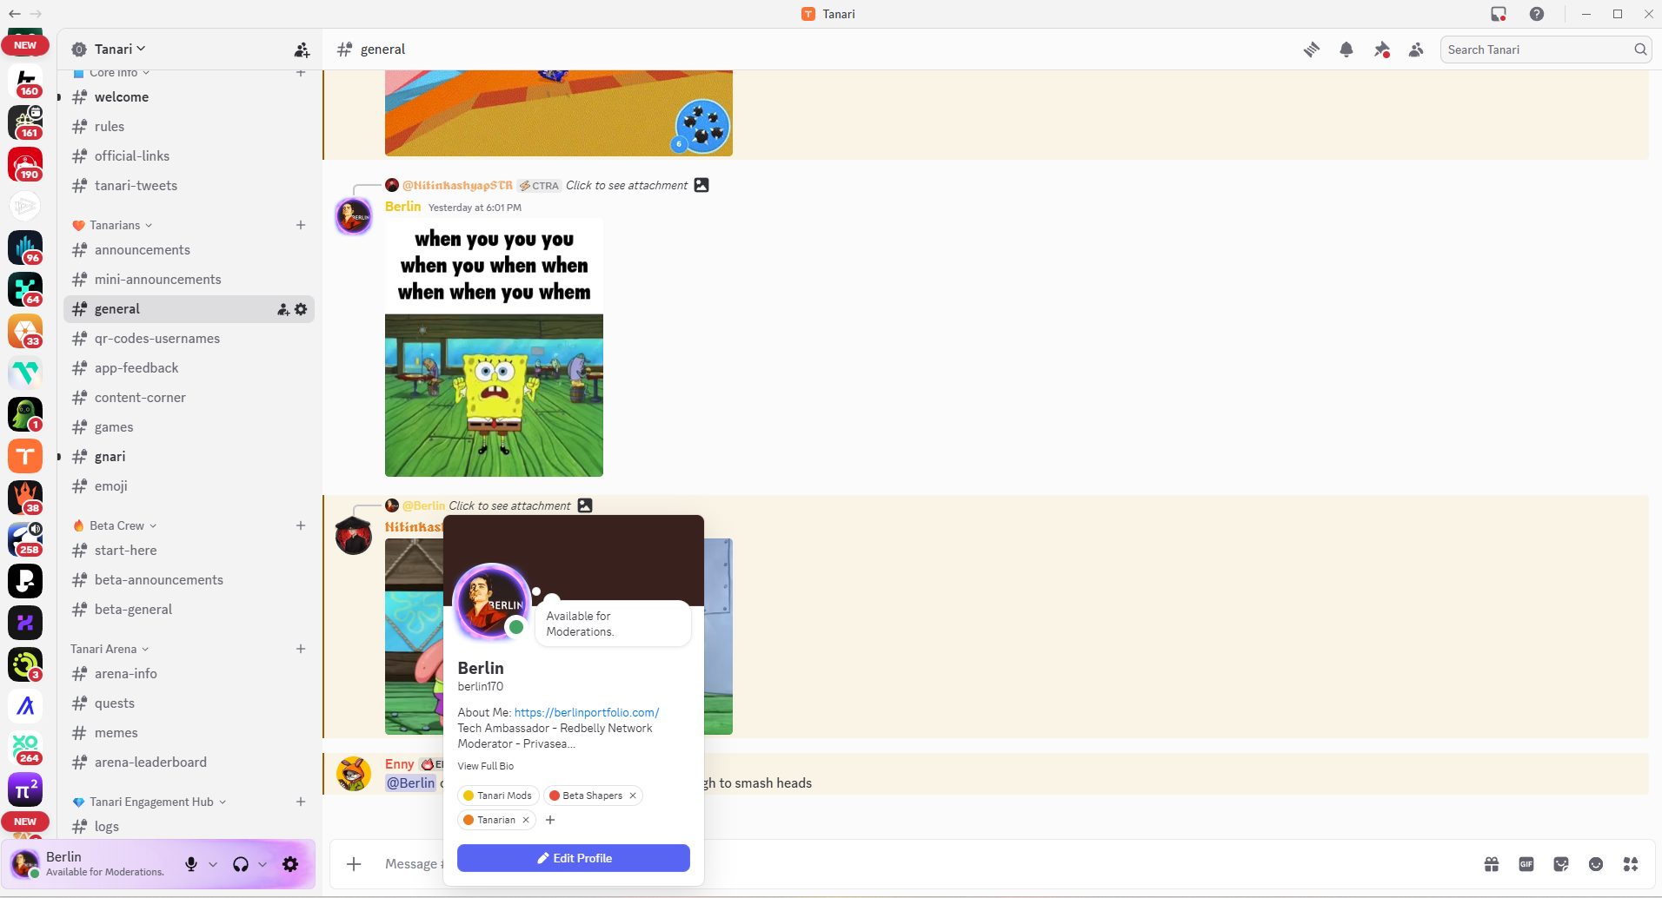
Task: Open the memes channel
Action: point(116,733)
